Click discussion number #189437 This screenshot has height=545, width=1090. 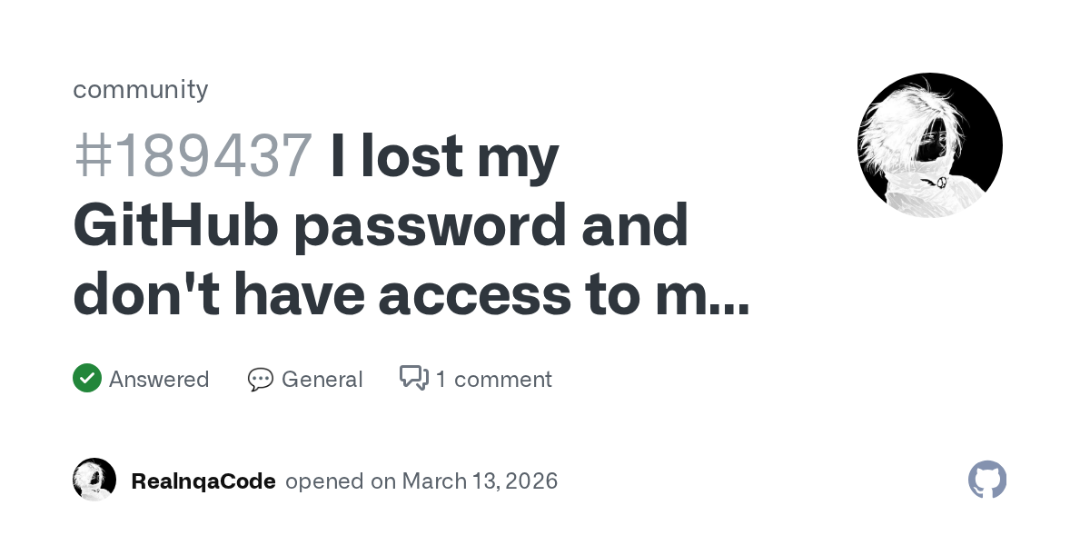pos(193,155)
